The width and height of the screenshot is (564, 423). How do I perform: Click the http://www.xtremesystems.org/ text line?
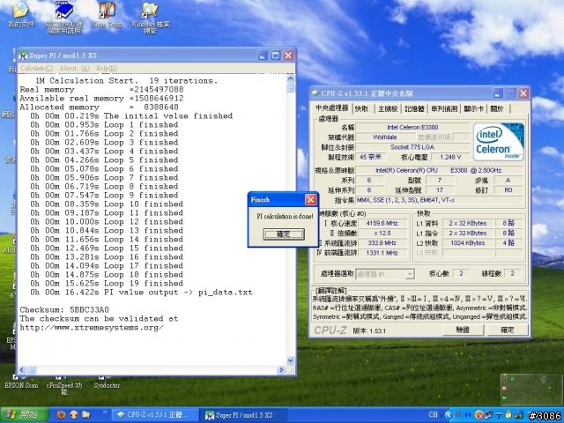coord(92,328)
